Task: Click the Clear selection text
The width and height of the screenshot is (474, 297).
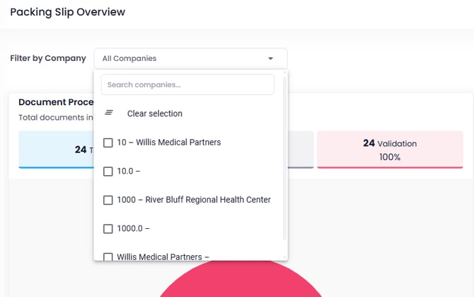Action: tap(154, 113)
